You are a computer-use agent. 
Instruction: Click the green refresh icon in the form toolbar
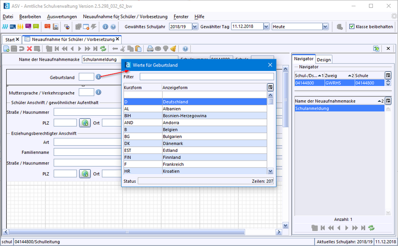coord(103,49)
